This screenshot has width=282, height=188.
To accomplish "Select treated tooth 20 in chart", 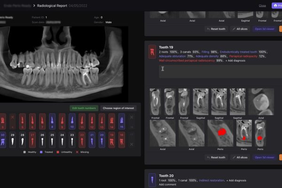I will [x=102, y=140].
